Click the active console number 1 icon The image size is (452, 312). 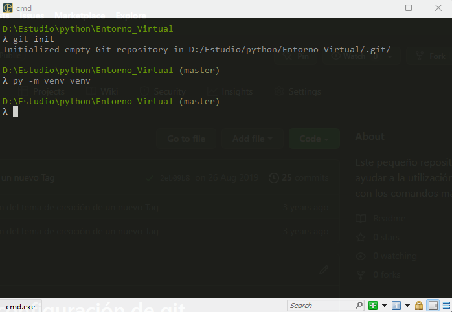(396, 306)
